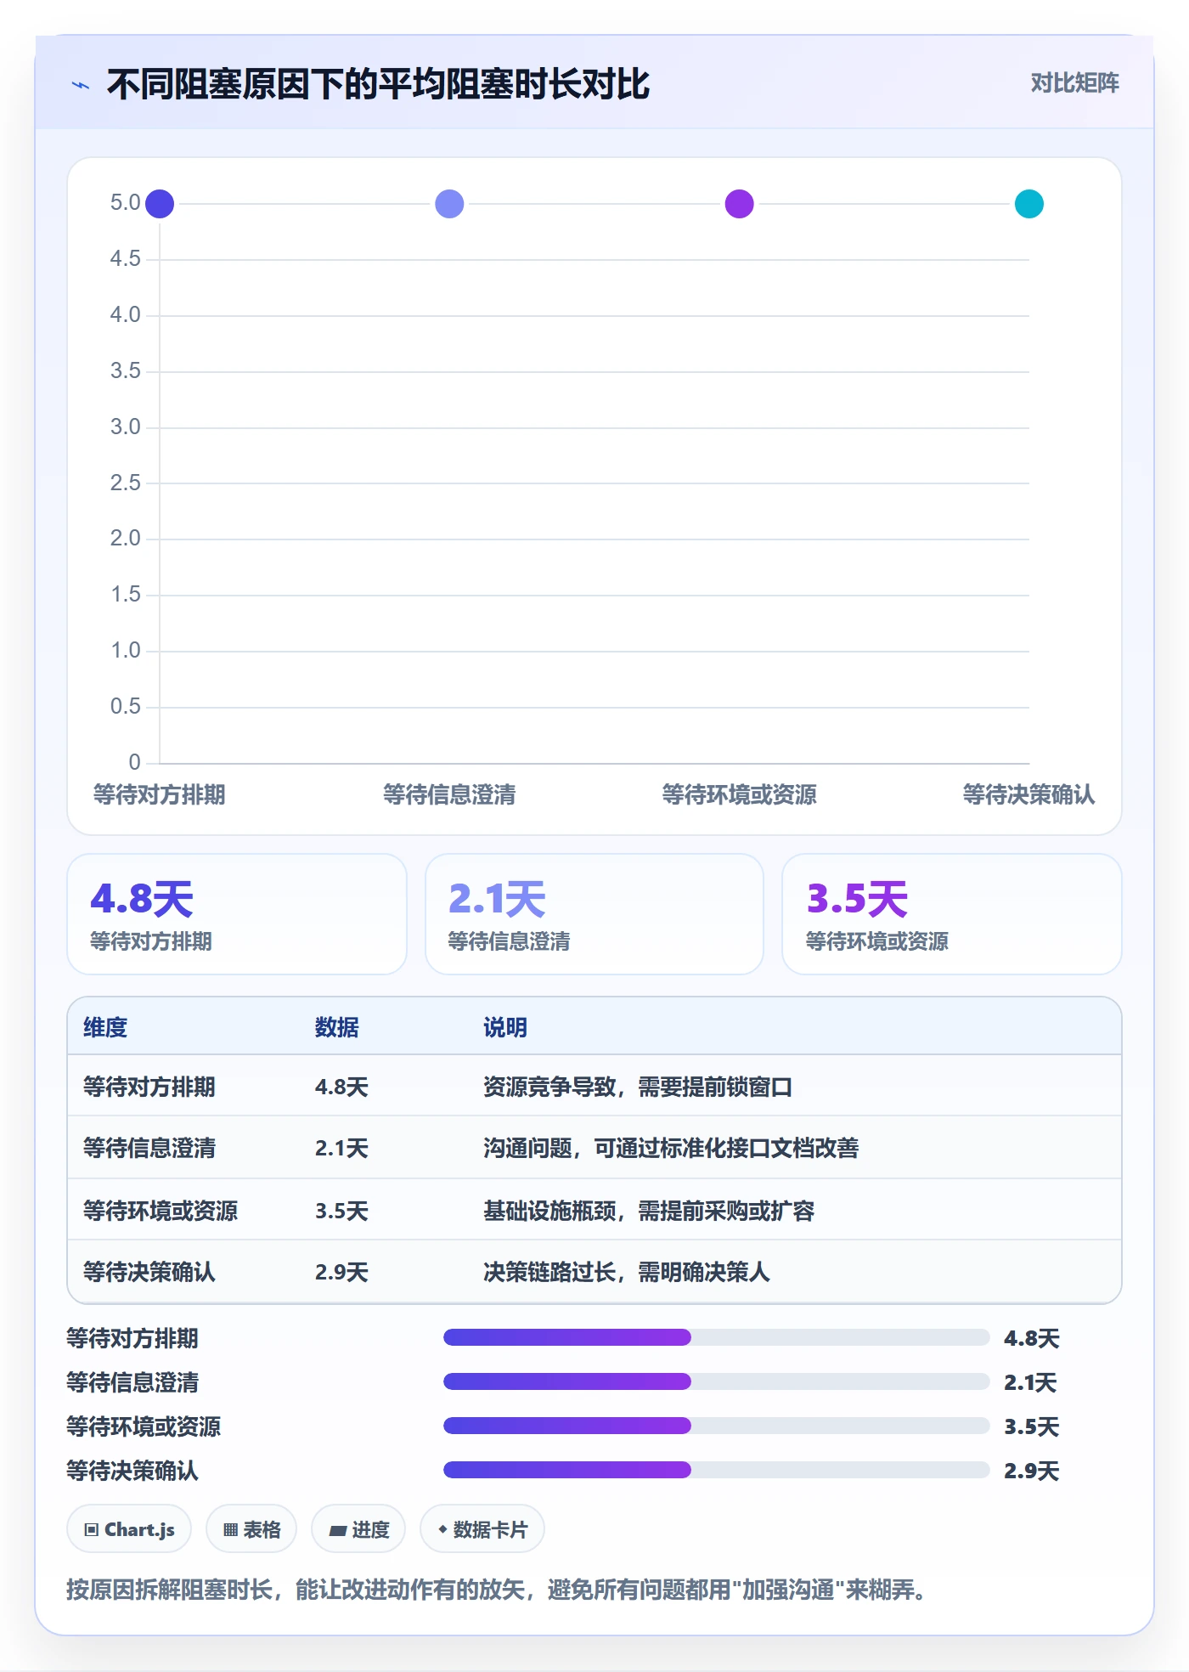Click the 等待决策确认 table row cell
Viewport: 1189px width, 1672px height.
pos(149,1272)
